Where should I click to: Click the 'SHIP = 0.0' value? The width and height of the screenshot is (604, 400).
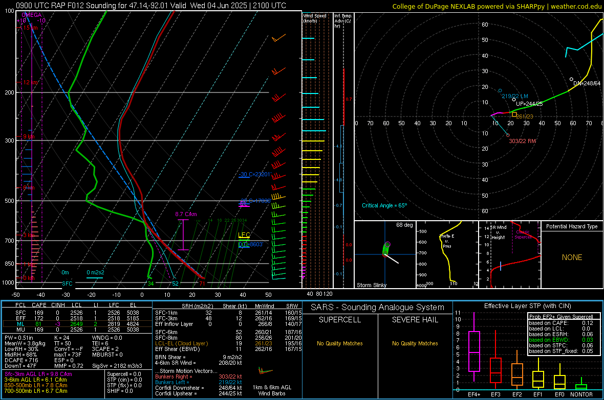point(120,391)
